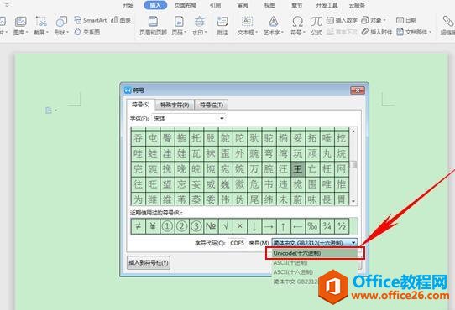Image resolution: width=455 pixels, height=310 pixels.
Task: Select the recent symbol →
Action: tap(269, 226)
